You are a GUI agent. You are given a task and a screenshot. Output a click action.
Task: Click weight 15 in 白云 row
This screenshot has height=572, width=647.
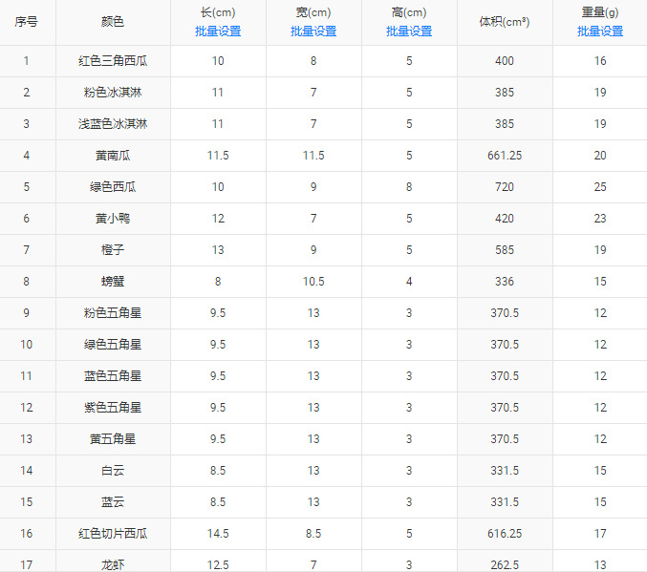pyautogui.click(x=600, y=471)
